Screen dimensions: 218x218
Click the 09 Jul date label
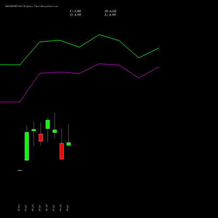point(68,208)
